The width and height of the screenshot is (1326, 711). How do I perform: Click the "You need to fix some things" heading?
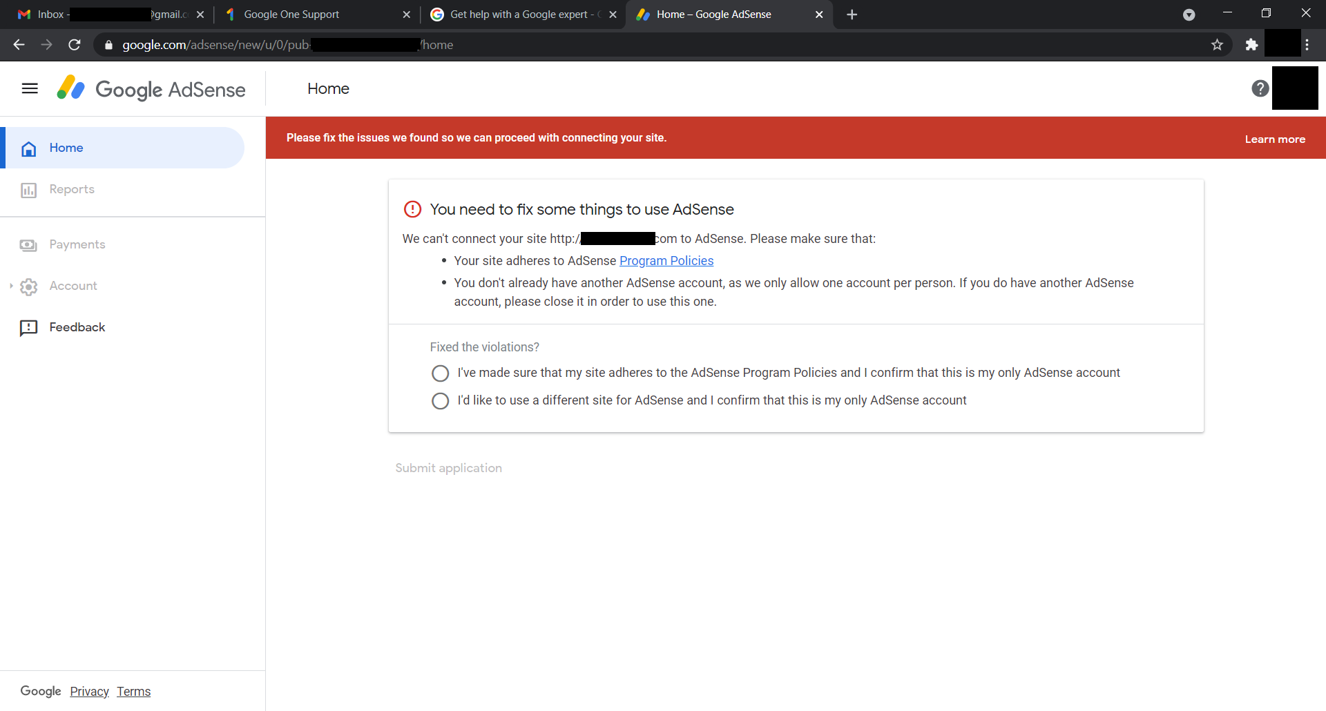point(582,209)
